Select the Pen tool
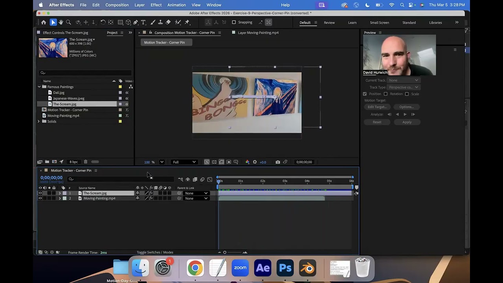Viewport: 503px width, 283px height. coord(136,22)
